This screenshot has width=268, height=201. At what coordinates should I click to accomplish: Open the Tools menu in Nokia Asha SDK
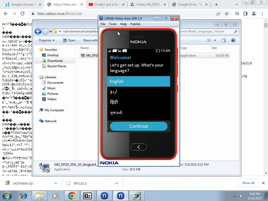click(113, 24)
